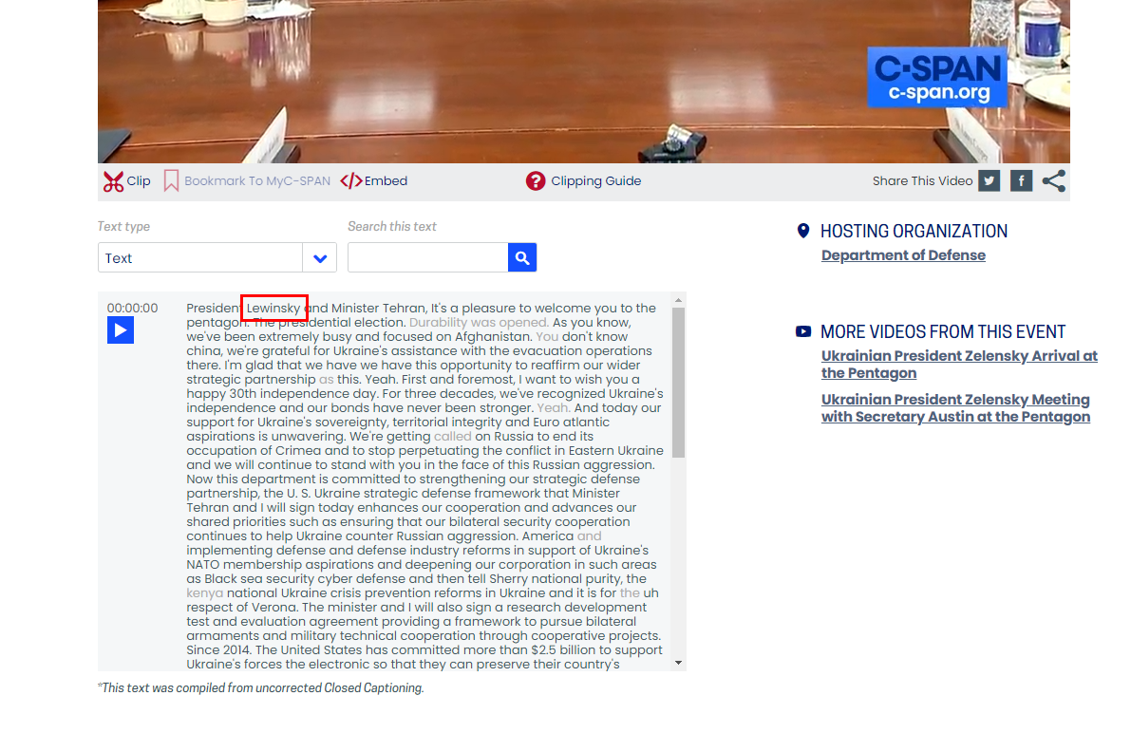1131x733 pixels.
Task: Share this video on Facebook
Action: pyautogui.click(x=1021, y=181)
